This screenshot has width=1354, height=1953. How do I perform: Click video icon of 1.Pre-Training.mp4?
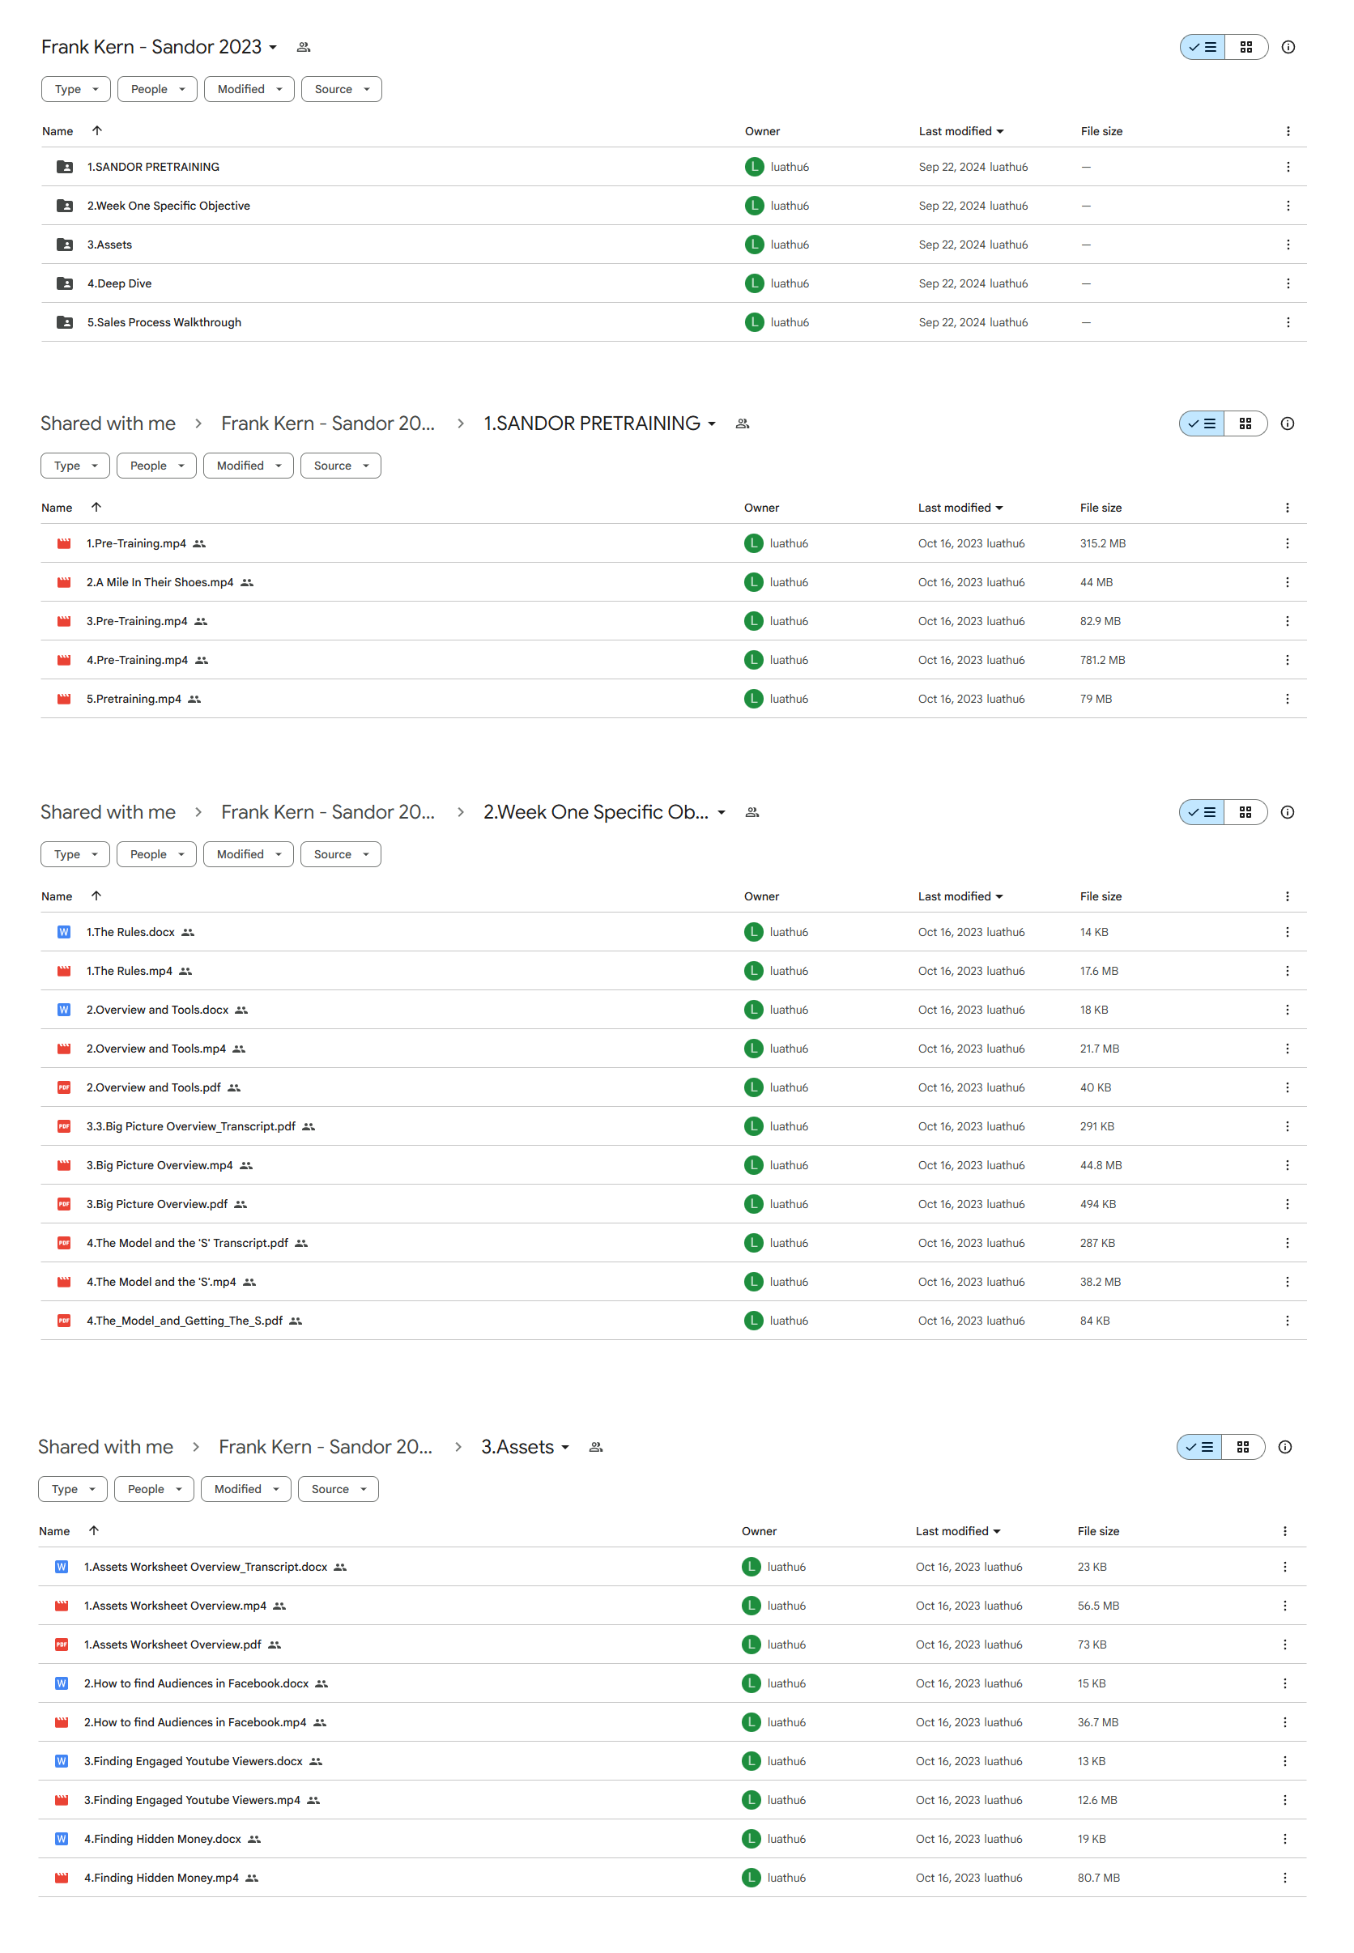click(x=64, y=543)
